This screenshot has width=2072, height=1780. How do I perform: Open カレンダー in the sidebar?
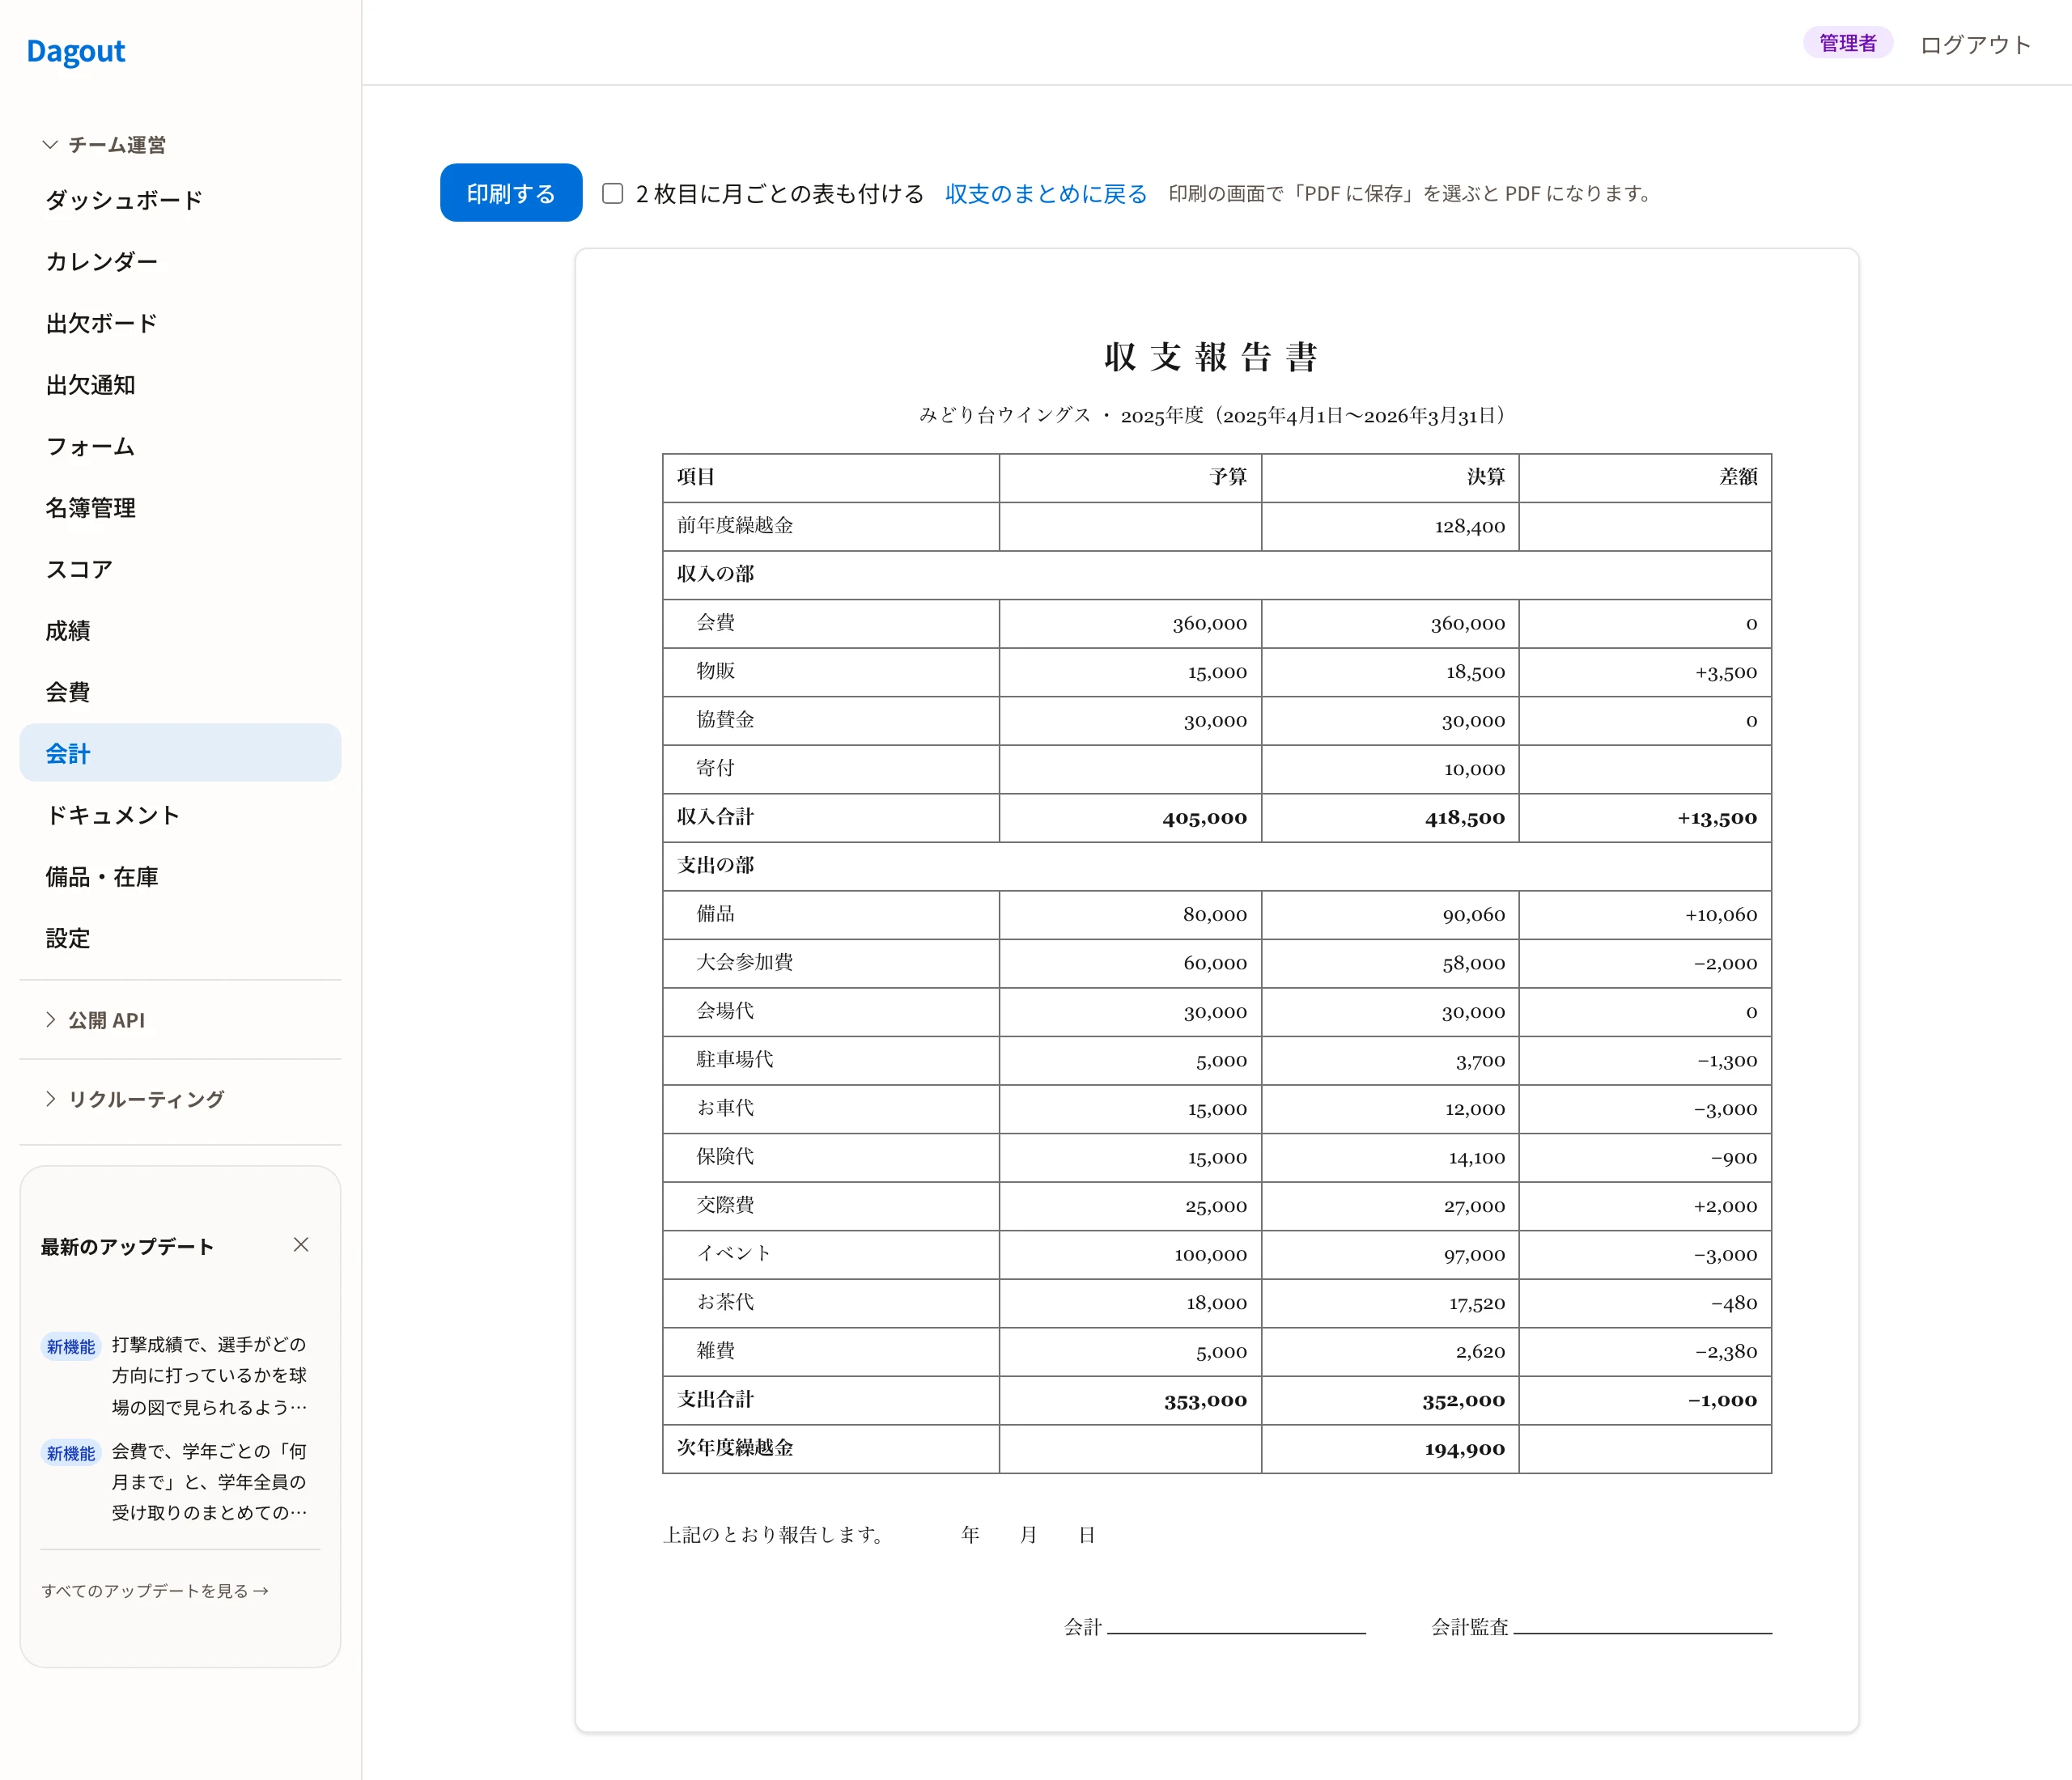(180, 261)
